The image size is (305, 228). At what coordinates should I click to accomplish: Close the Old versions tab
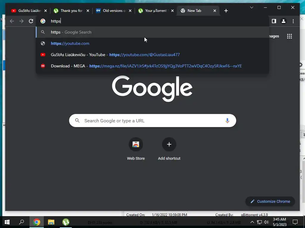click(x=130, y=11)
